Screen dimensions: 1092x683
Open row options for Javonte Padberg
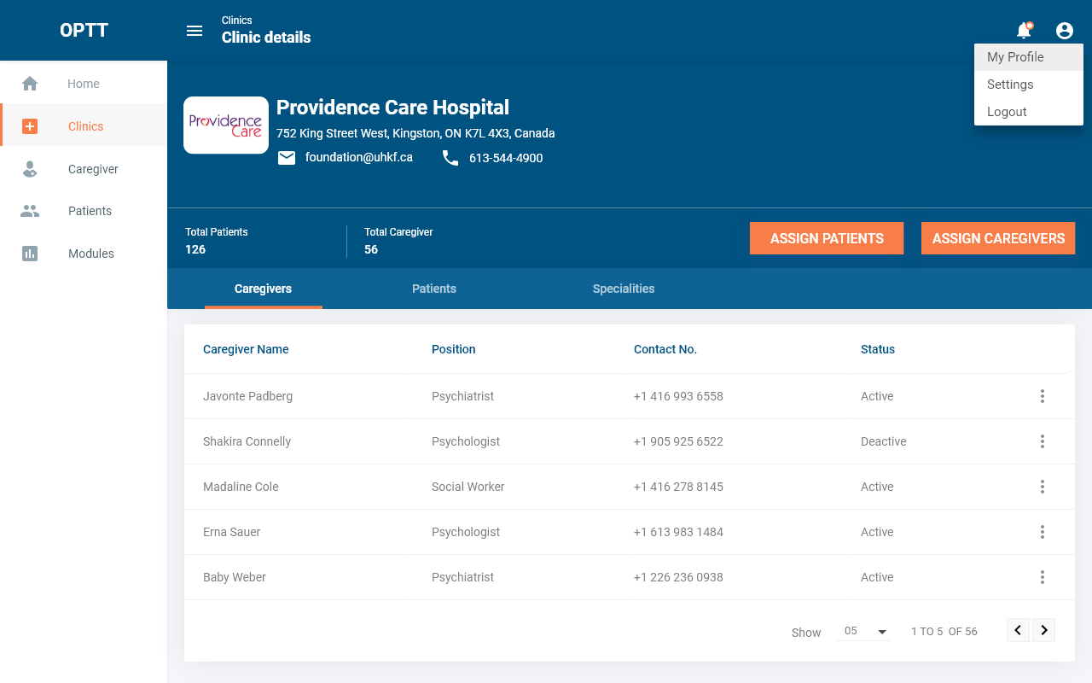[x=1042, y=396]
